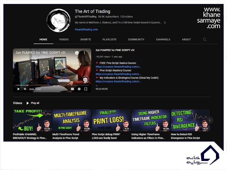The width and height of the screenshot is (227, 170).
Task: Open the SHORTS tab
Action: click(85, 39)
